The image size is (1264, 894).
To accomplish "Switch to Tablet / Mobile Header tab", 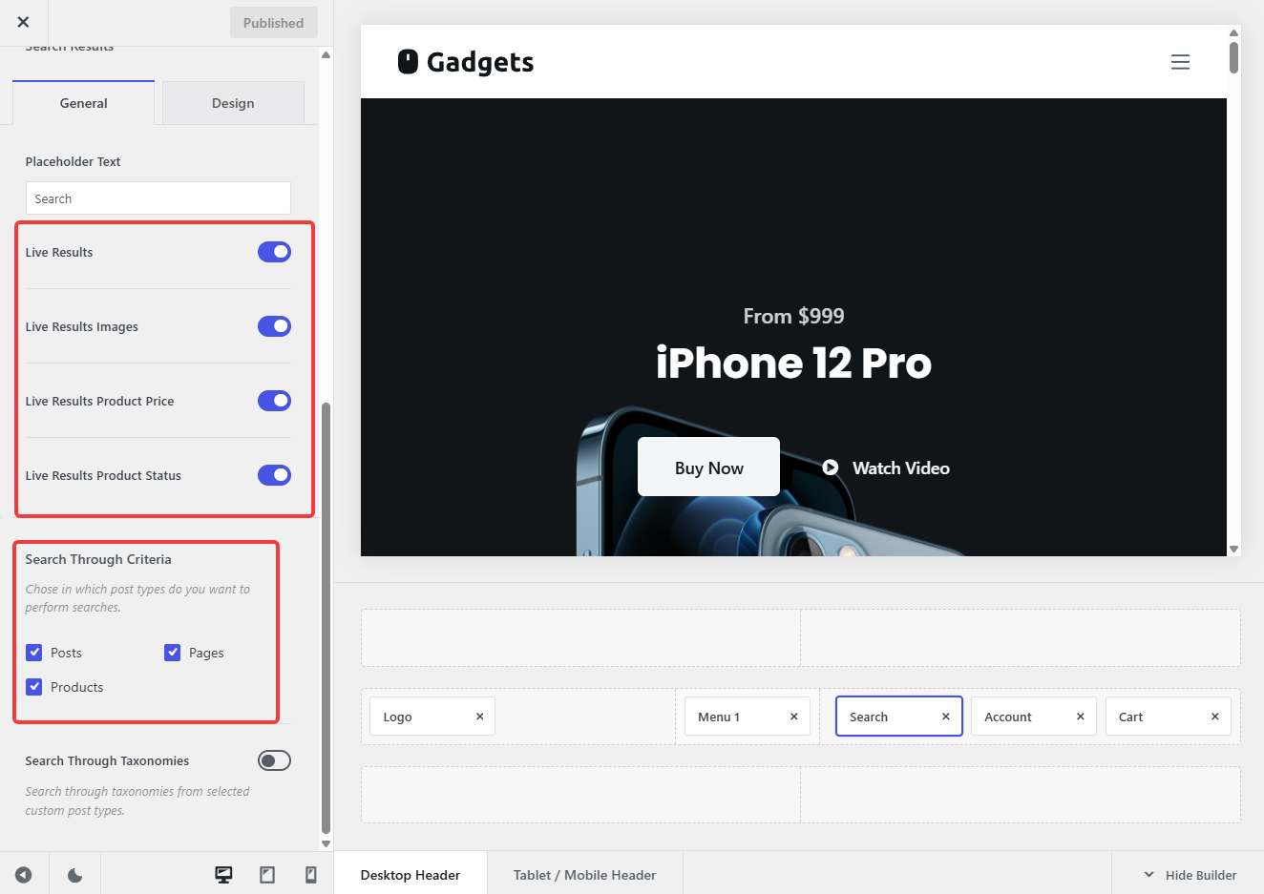I will pyautogui.click(x=584, y=875).
